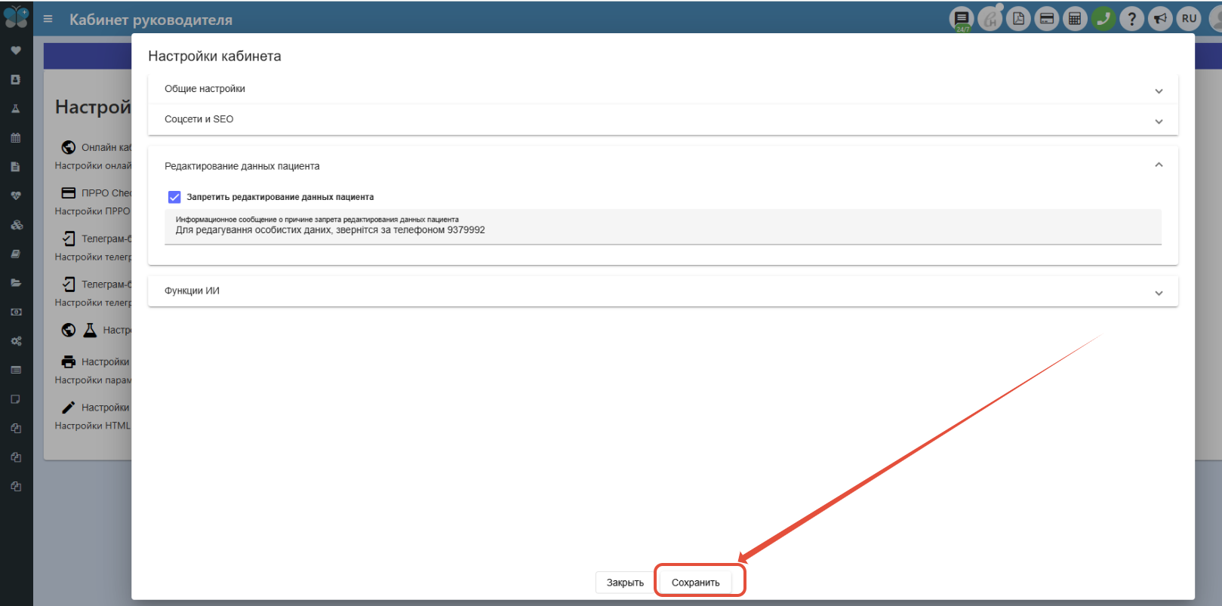Image resolution: width=1222 pixels, height=606 pixels.
Task: Open the heartbeat icon in sidebar
Action: pos(16,195)
